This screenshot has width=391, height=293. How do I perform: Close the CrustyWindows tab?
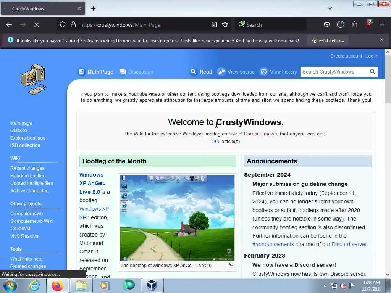click(79, 8)
